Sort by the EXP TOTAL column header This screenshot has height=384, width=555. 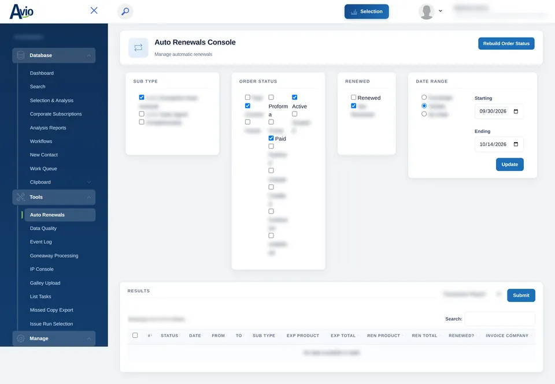pos(343,335)
